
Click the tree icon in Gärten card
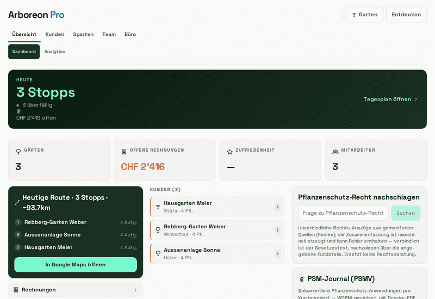pyautogui.click(x=18, y=152)
